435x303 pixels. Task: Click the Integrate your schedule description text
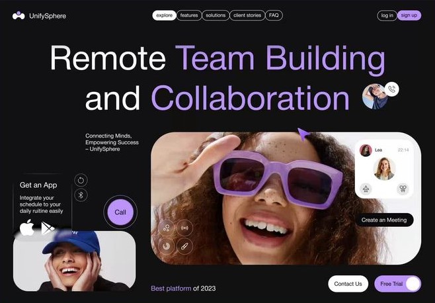click(x=42, y=204)
